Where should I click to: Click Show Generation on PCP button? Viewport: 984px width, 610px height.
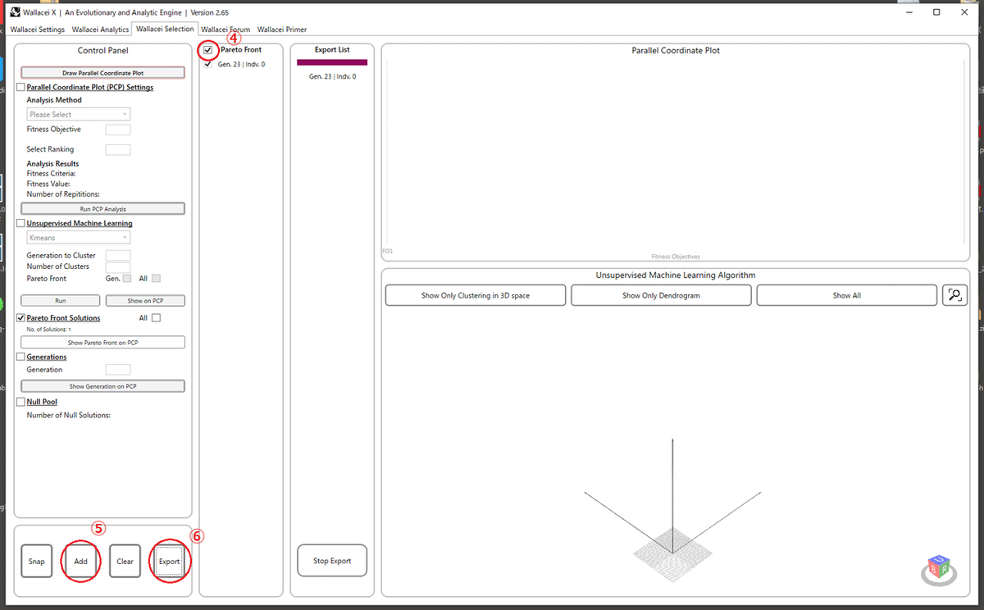coord(102,386)
